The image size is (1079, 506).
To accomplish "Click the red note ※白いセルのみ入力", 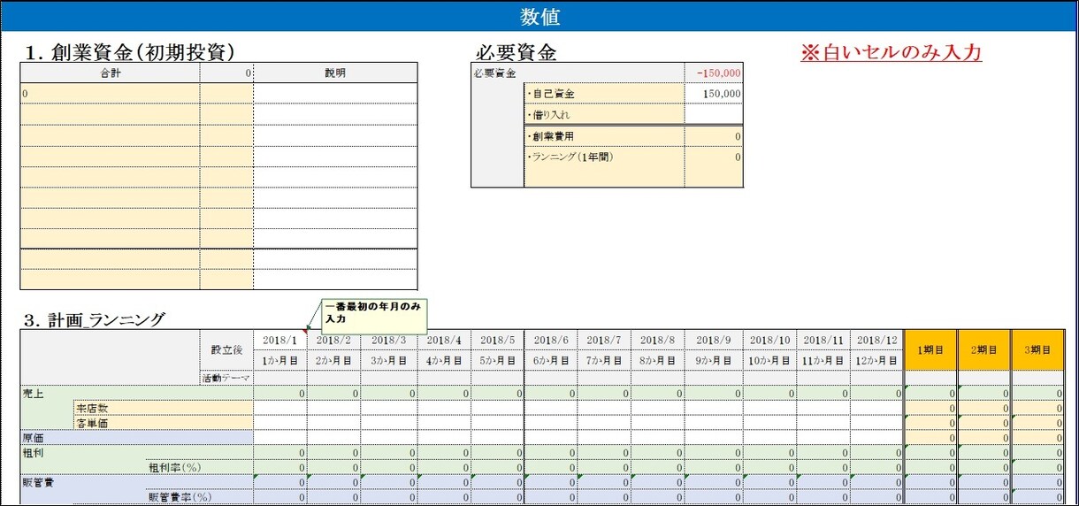I will click(x=891, y=53).
